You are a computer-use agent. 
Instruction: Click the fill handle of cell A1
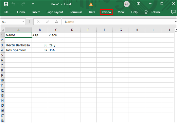(x=32, y=38)
